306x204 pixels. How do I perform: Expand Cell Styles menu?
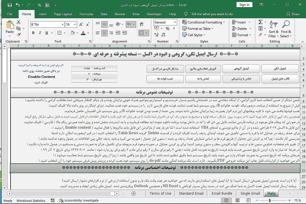pyautogui.click(x=194, y=35)
